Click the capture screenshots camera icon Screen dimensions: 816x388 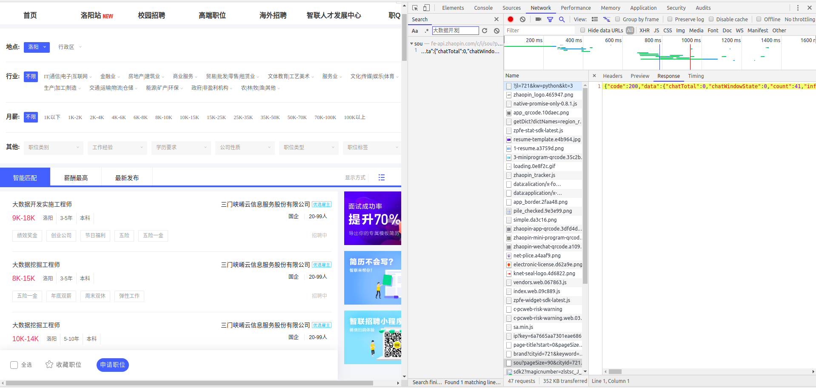[x=538, y=19]
